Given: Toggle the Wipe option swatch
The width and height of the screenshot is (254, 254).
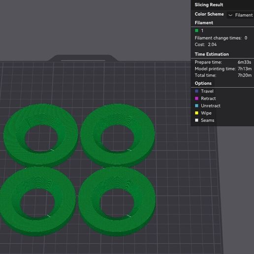Looking at the screenshot, I should pyautogui.click(x=196, y=113).
